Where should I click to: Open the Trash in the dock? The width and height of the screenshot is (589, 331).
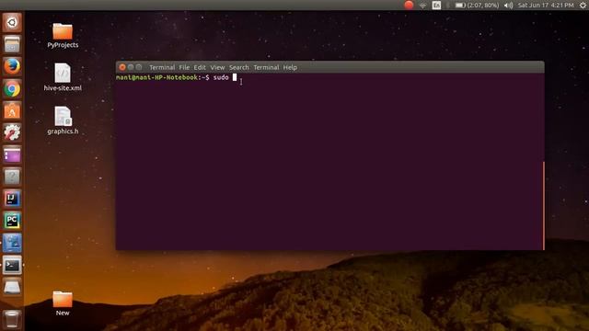12,319
